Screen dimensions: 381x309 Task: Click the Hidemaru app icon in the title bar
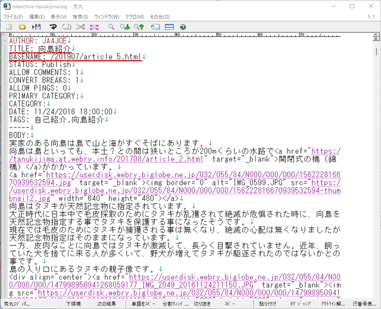point(7,6)
